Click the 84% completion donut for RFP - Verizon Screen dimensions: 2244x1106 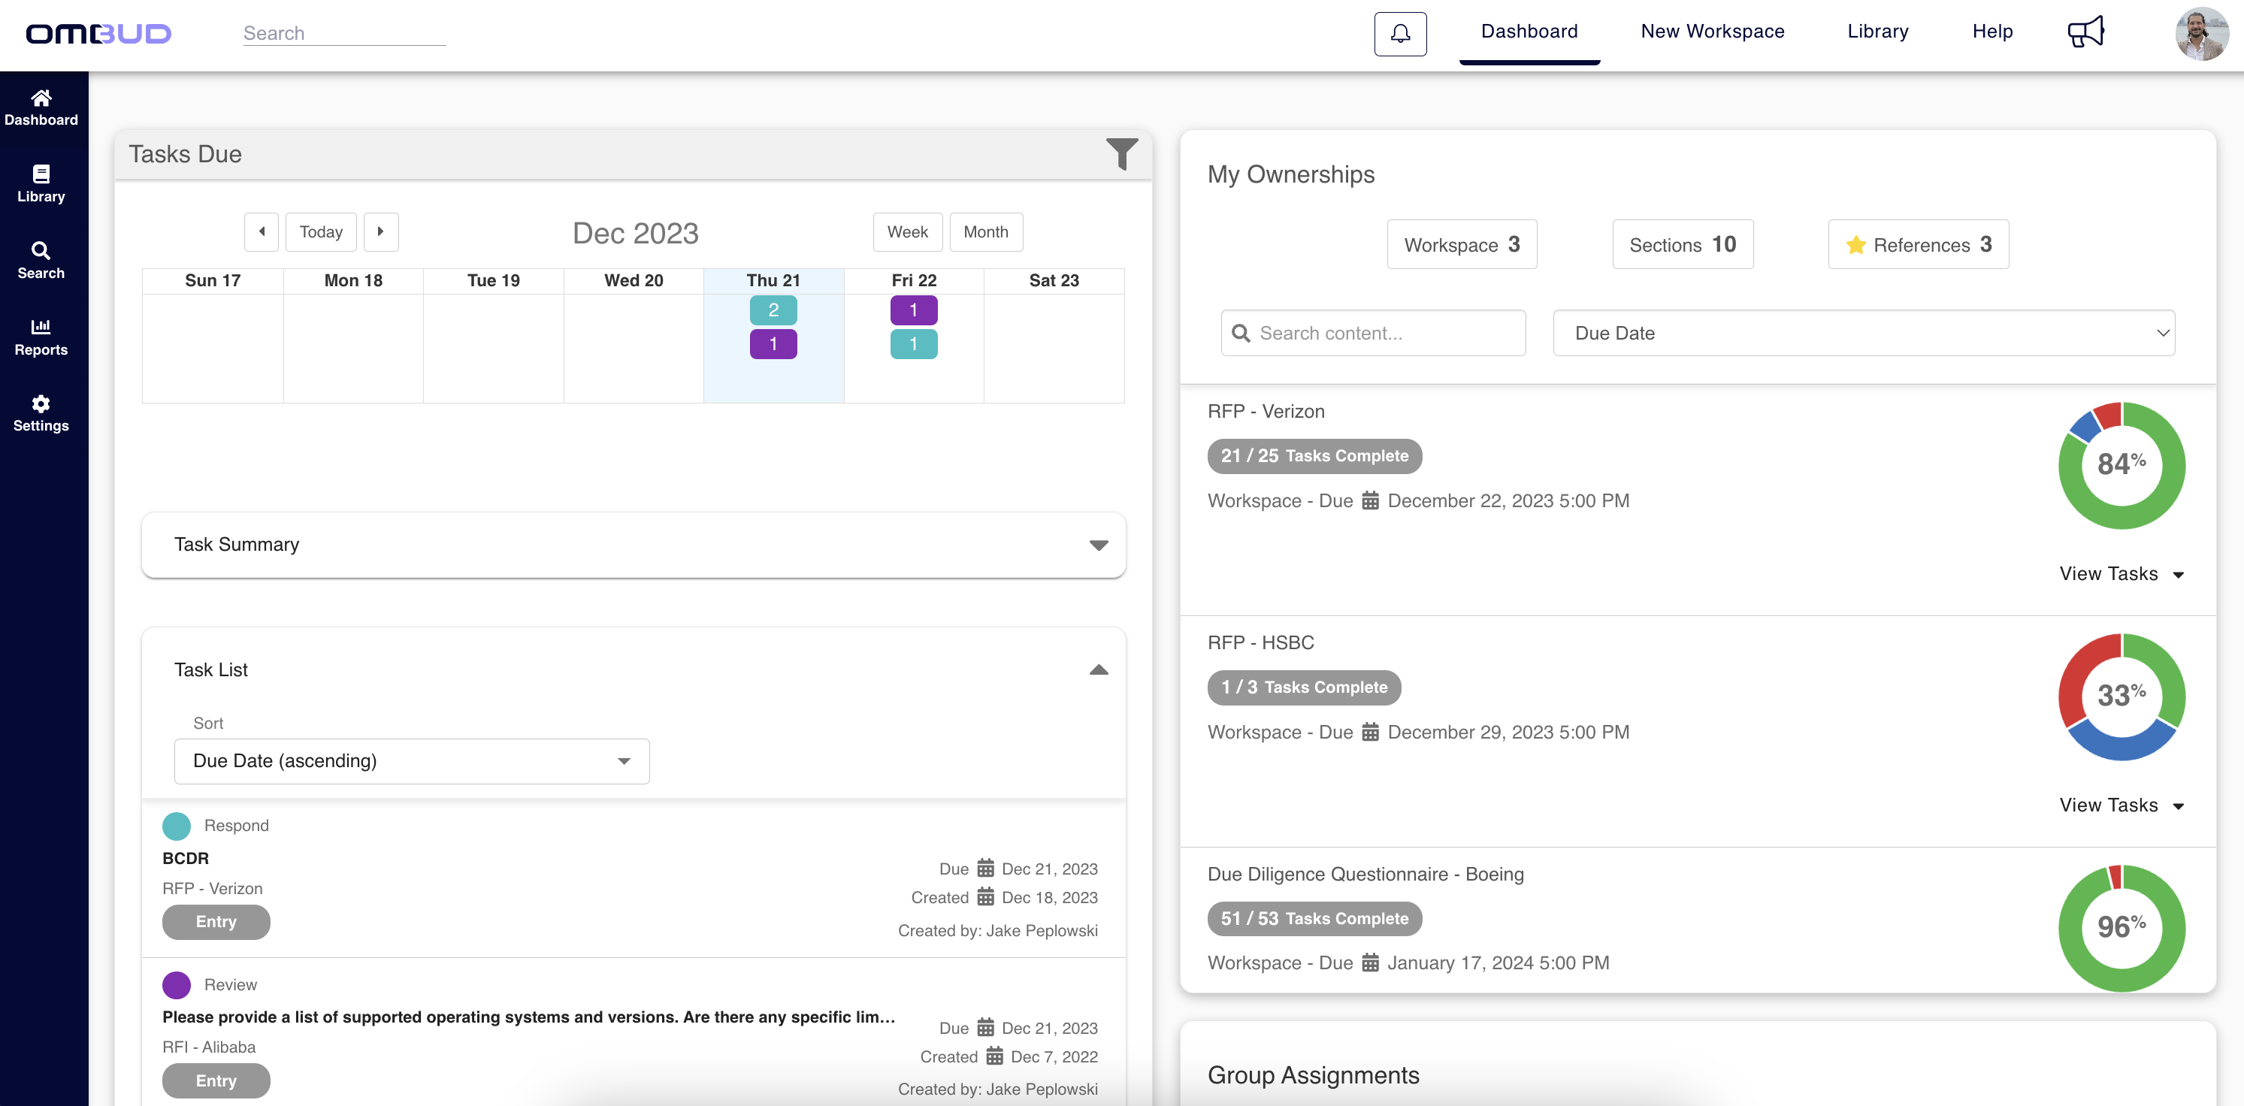[x=2122, y=466]
